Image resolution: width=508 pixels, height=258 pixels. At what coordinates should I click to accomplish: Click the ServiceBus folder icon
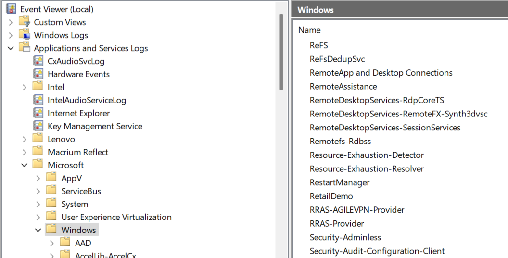click(51, 190)
